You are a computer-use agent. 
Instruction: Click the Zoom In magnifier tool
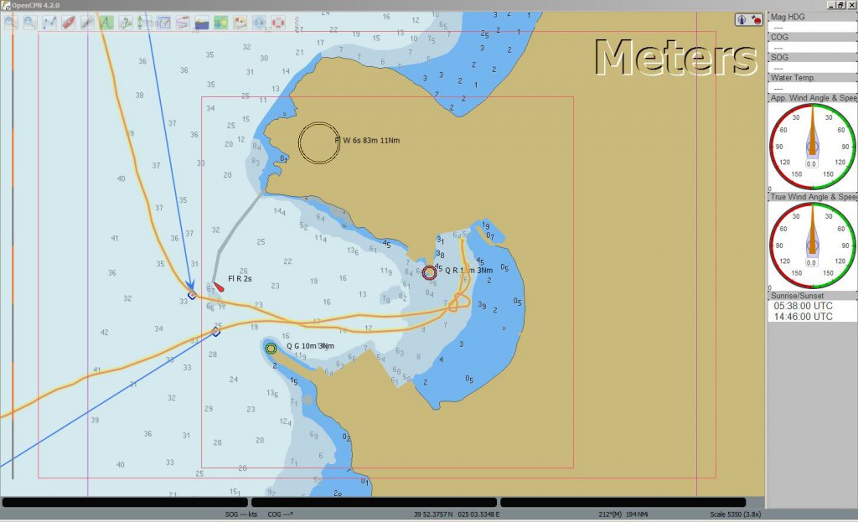click(10, 23)
